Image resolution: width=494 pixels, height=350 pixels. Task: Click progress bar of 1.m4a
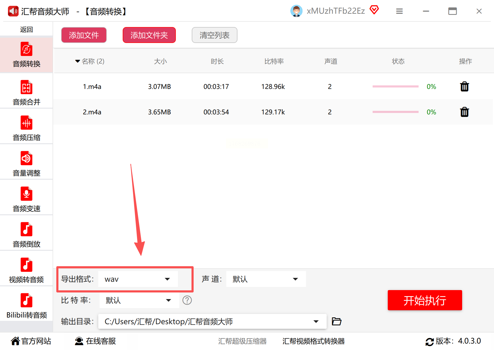coord(395,86)
